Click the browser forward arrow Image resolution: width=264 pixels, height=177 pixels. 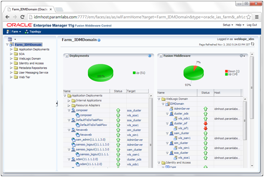tap(15, 17)
